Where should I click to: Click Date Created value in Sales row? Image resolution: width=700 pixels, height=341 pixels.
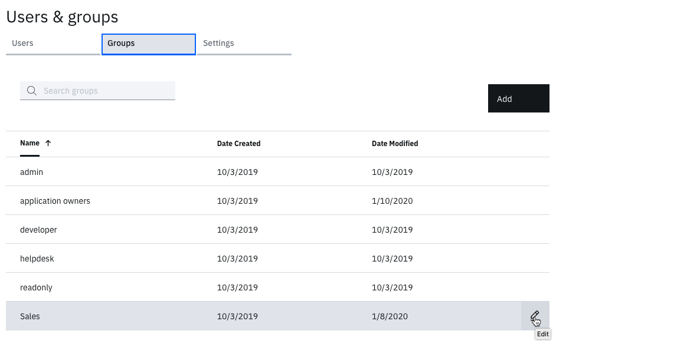pos(237,316)
